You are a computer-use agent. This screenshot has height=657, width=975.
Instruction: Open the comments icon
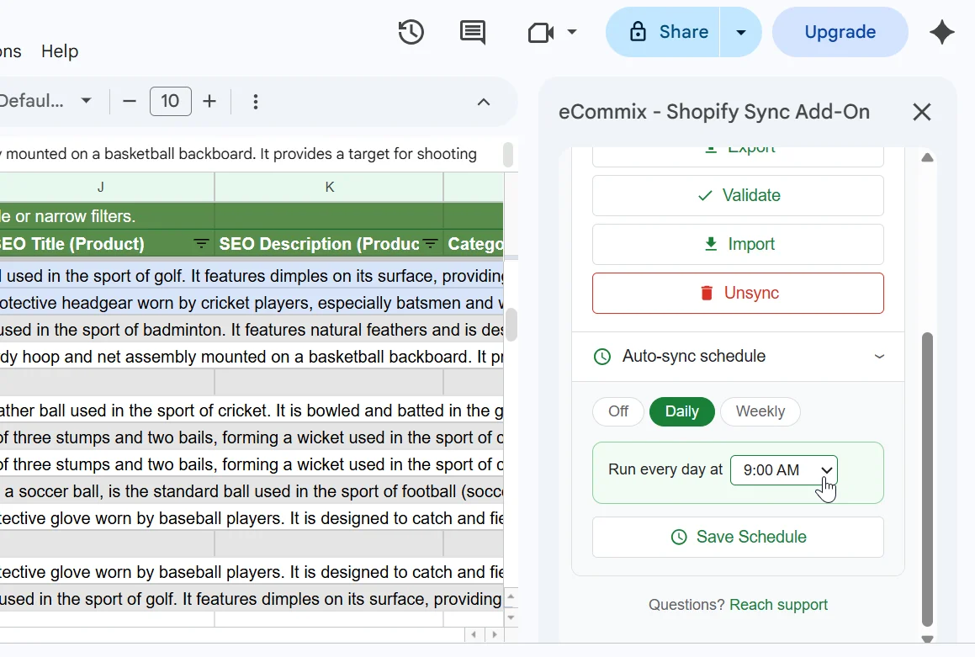pyautogui.click(x=473, y=32)
